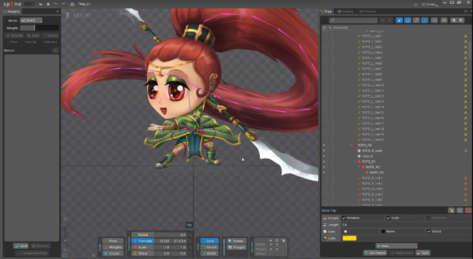Click the collapse all tree icon
Viewport: 473px width, 259px height.
click(x=453, y=20)
